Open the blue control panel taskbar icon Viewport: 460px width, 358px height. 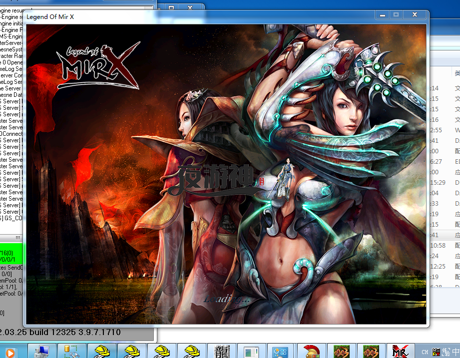(x=281, y=351)
